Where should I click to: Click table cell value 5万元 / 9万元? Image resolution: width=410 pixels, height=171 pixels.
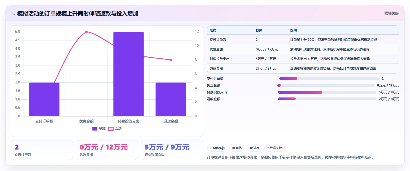click(266, 59)
